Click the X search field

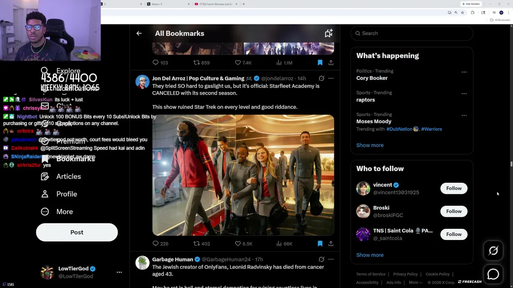(412, 34)
